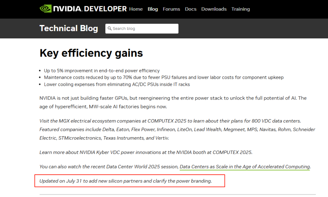
Task: Click the maintenance costs 70% bullet
Action: click(x=164, y=77)
